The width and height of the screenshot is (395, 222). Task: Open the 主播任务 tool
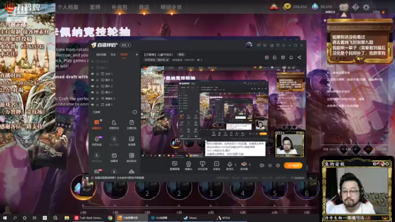tap(131, 124)
